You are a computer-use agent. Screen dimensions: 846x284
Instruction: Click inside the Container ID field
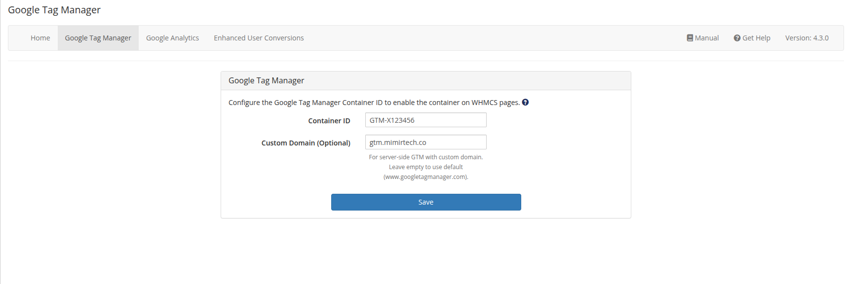(x=425, y=120)
